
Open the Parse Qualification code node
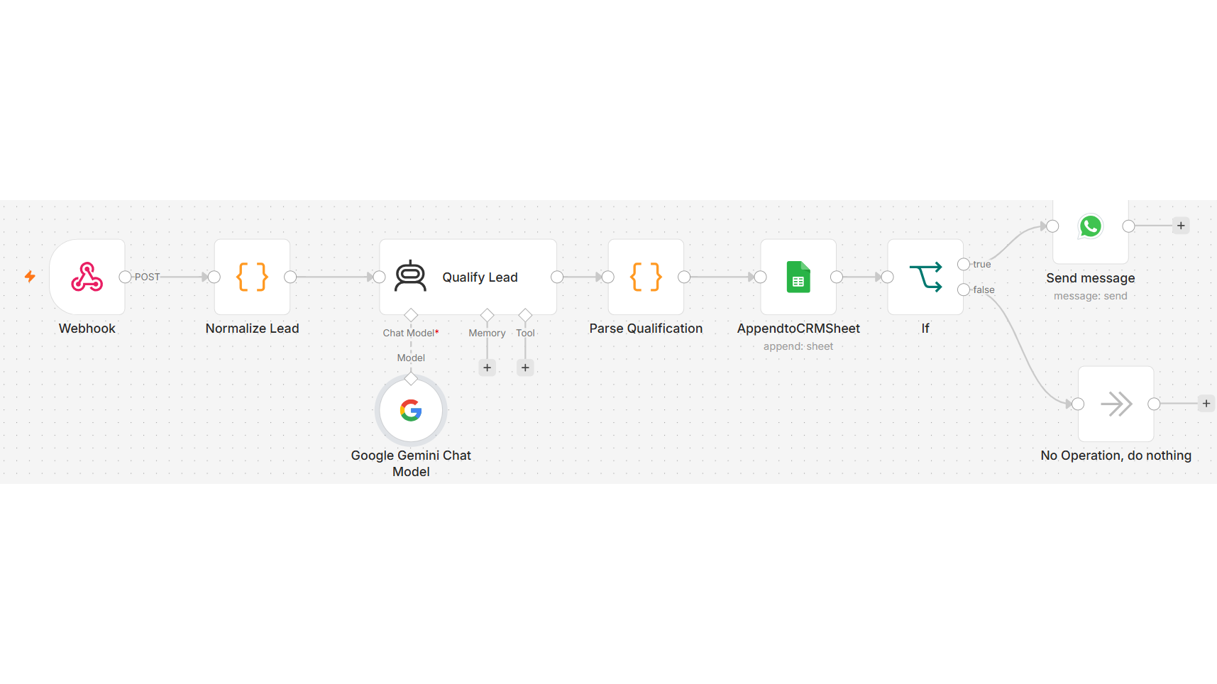pos(646,277)
